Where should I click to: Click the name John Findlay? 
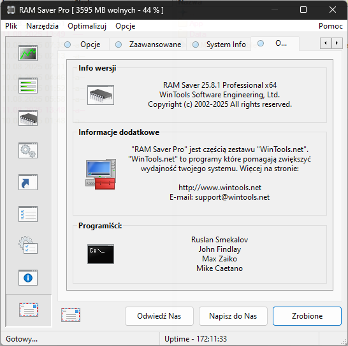(220, 249)
